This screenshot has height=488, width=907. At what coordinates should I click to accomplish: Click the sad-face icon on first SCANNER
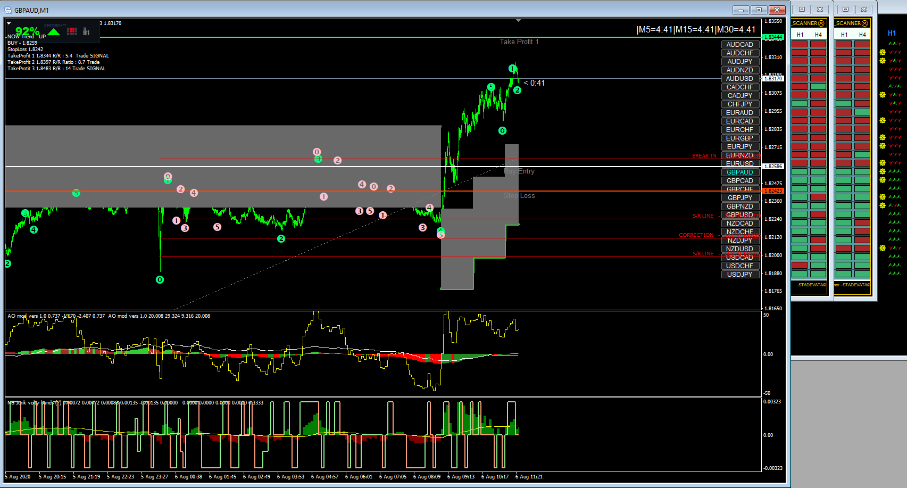pyautogui.click(x=821, y=23)
